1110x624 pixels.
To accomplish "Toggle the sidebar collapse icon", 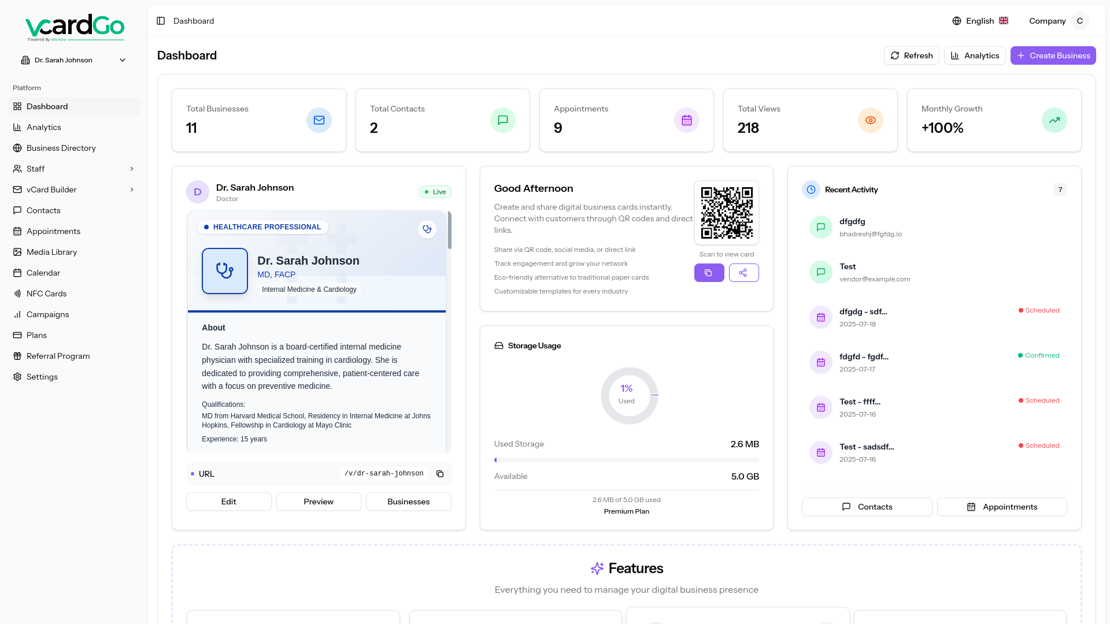I will 161,21.
